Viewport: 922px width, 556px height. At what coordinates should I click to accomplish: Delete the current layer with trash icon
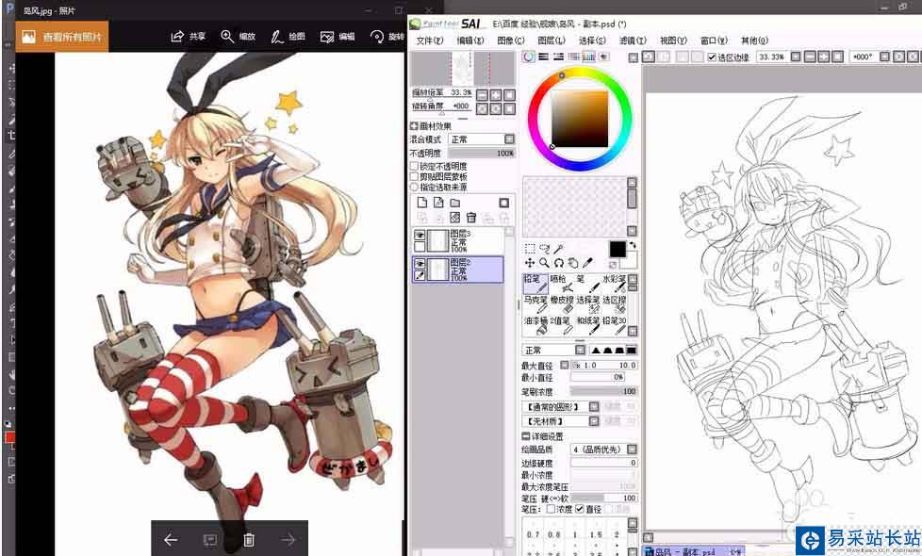pos(471,218)
